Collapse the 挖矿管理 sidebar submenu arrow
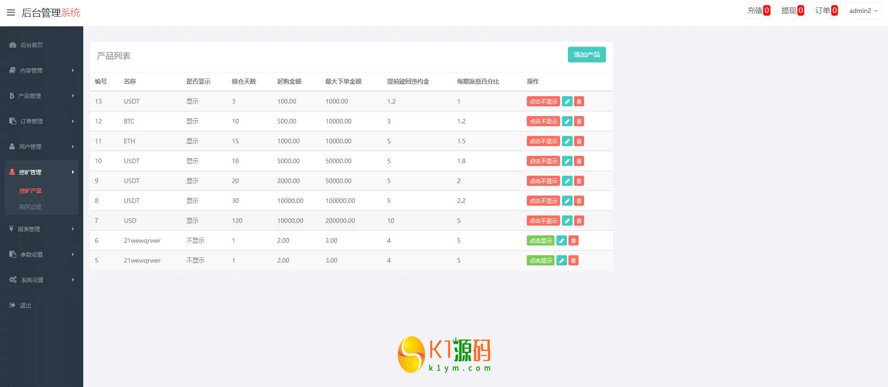This screenshot has width=888, height=387. [73, 172]
